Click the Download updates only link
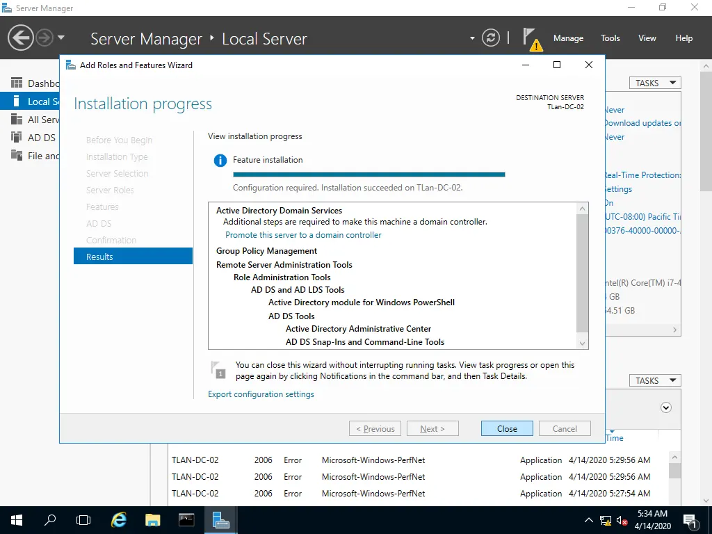Image resolution: width=712 pixels, height=534 pixels. pos(642,123)
